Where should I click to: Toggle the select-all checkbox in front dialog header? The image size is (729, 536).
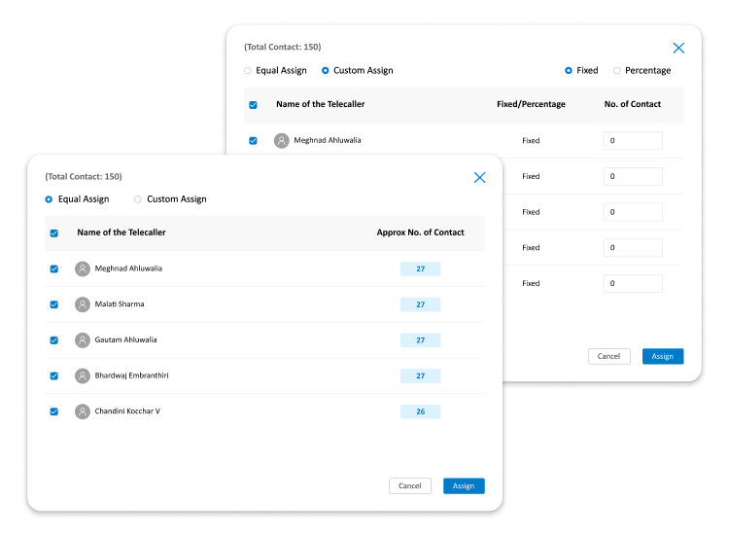point(54,233)
